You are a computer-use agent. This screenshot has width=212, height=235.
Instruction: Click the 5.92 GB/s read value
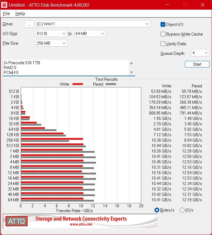193,129
